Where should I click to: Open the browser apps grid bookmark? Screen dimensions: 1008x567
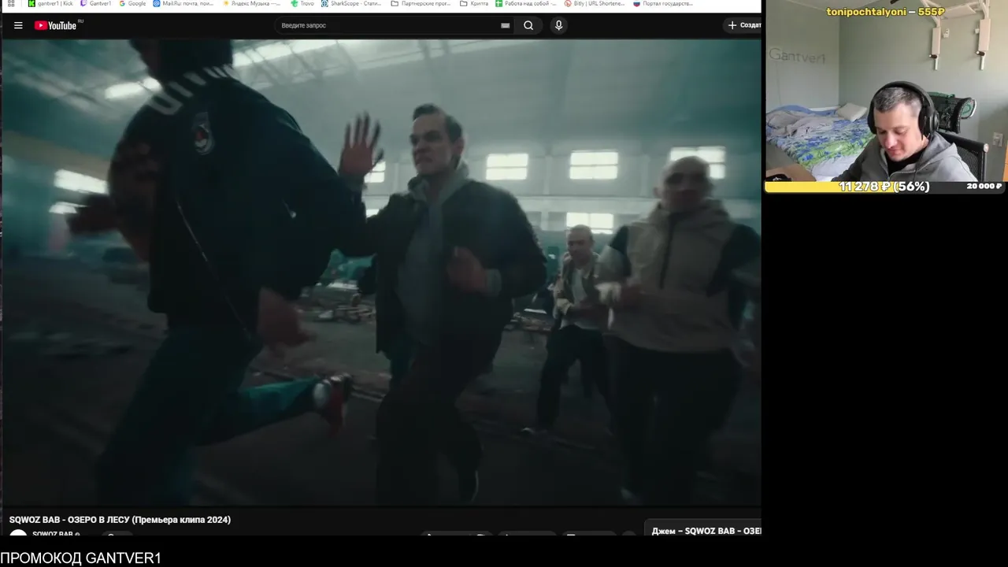11,4
